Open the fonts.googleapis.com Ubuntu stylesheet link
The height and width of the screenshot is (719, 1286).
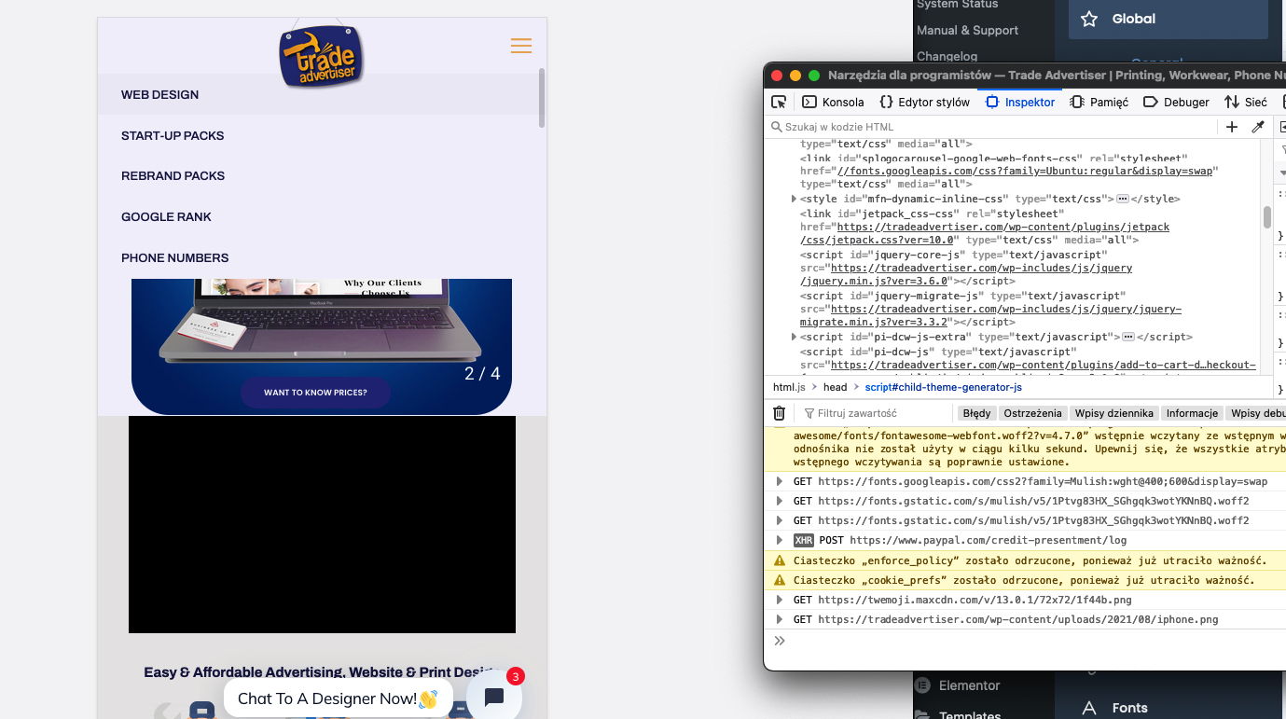pos(1028,172)
